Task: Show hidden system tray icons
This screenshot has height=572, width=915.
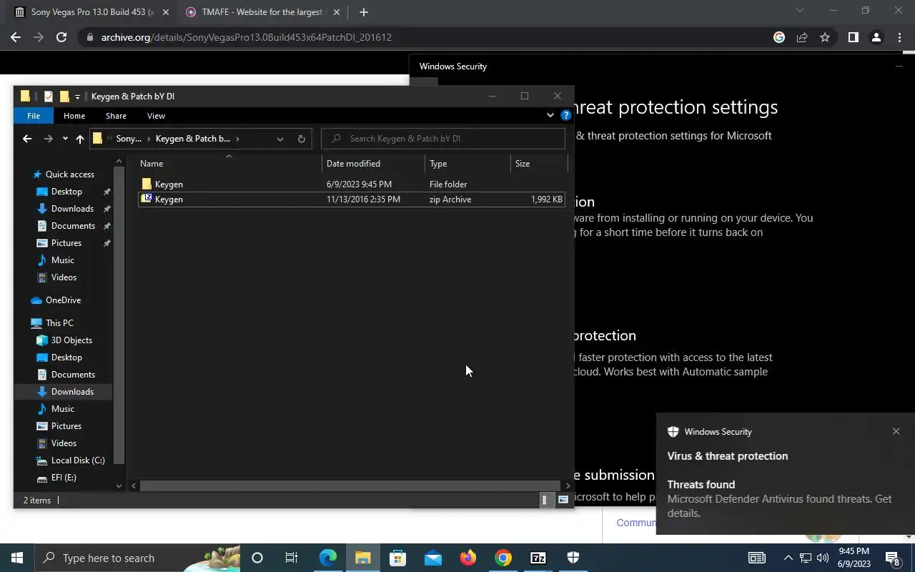Action: click(x=788, y=558)
